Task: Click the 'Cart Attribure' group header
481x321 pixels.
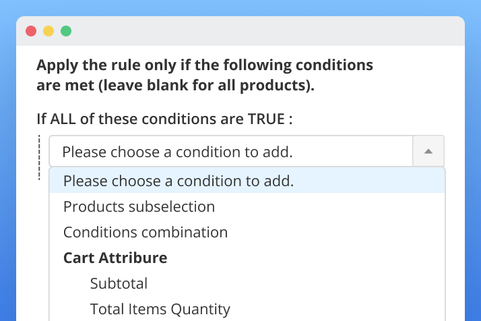Action: (115, 258)
